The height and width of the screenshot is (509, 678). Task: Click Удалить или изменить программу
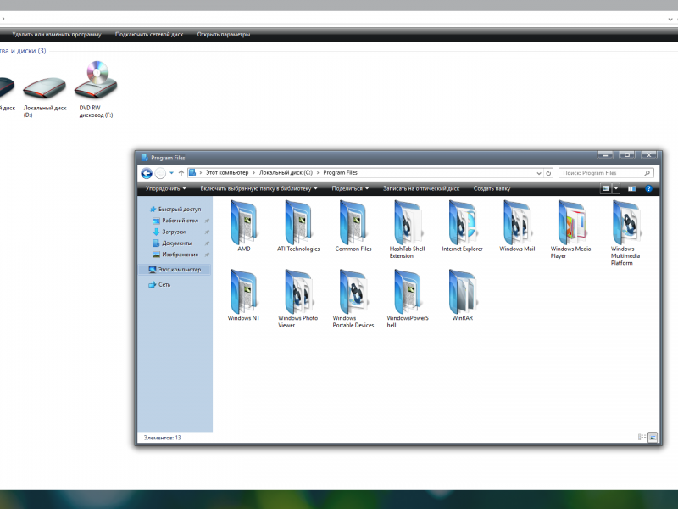pos(57,34)
